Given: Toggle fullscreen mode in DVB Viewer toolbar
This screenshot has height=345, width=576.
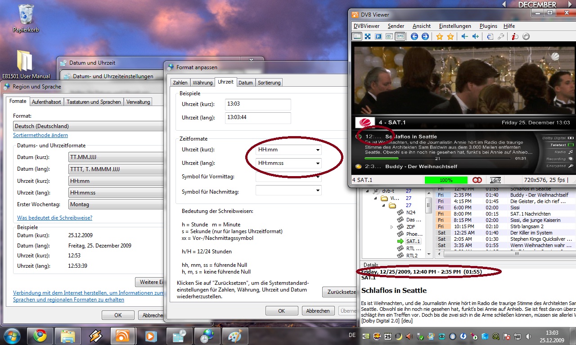Looking at the screenshot, I should (x=368, y=36).
